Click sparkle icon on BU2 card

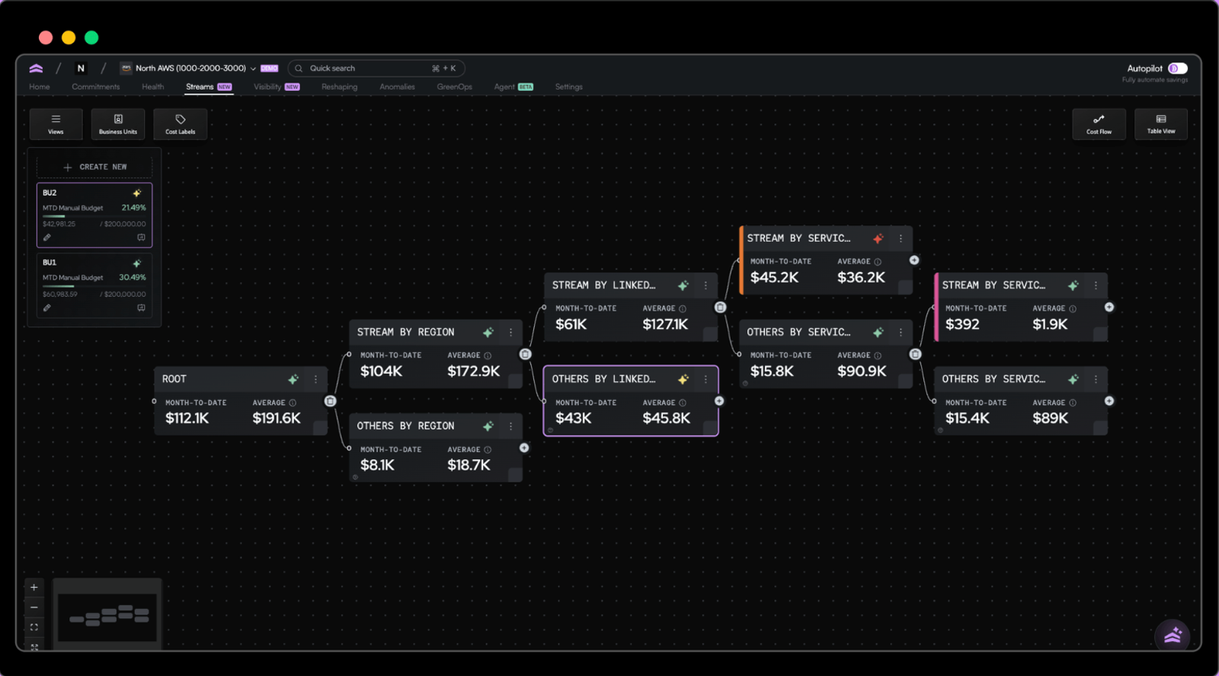[137, 193]
